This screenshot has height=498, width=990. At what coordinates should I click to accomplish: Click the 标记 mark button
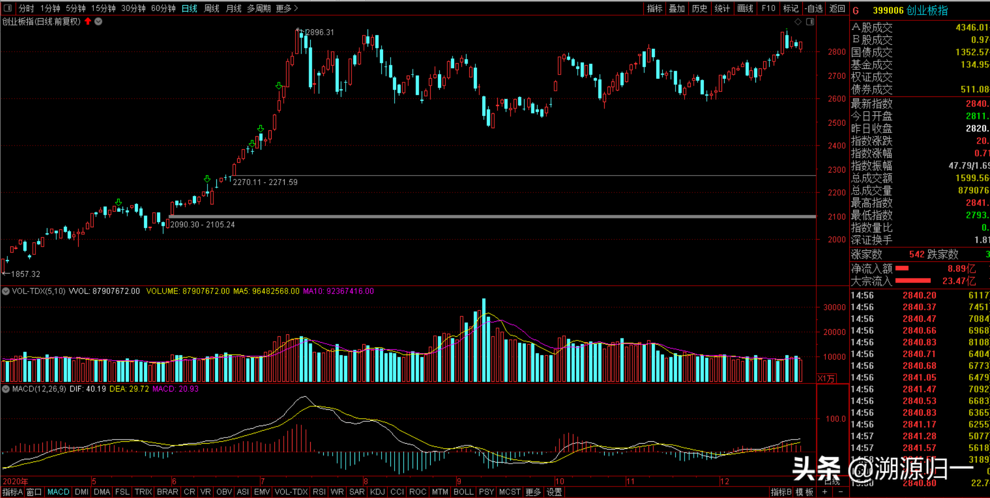[791, 8]
